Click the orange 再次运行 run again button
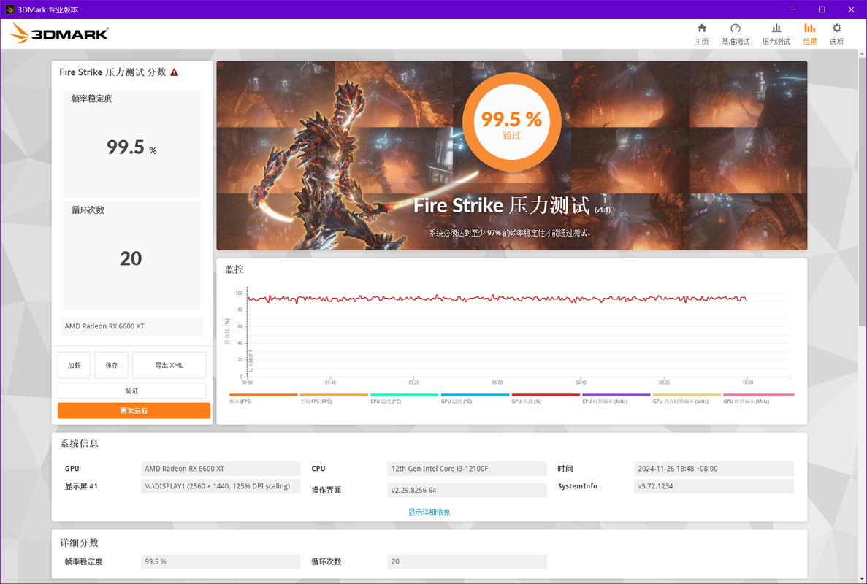 (x=134, y=410)
